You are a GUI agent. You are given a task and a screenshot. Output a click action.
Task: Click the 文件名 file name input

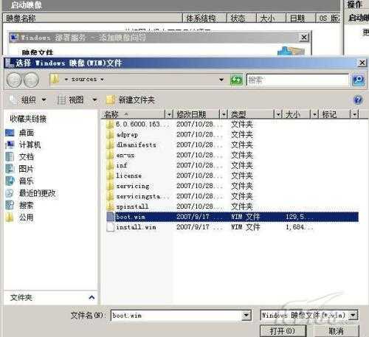coord(176,316)
